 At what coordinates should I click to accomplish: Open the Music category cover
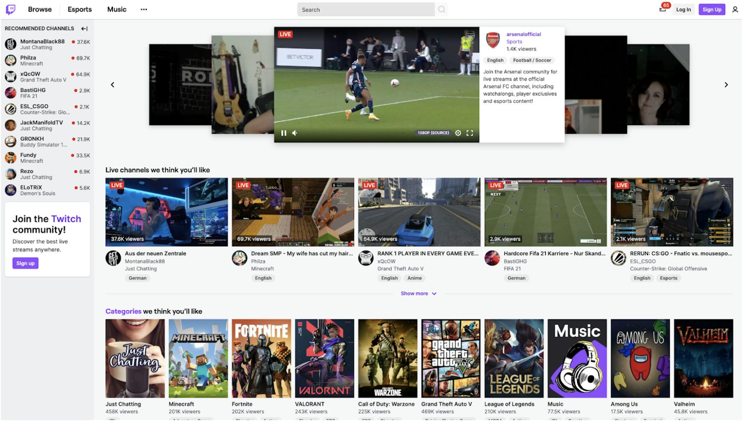pyautogui.click(x=577, y=358)
